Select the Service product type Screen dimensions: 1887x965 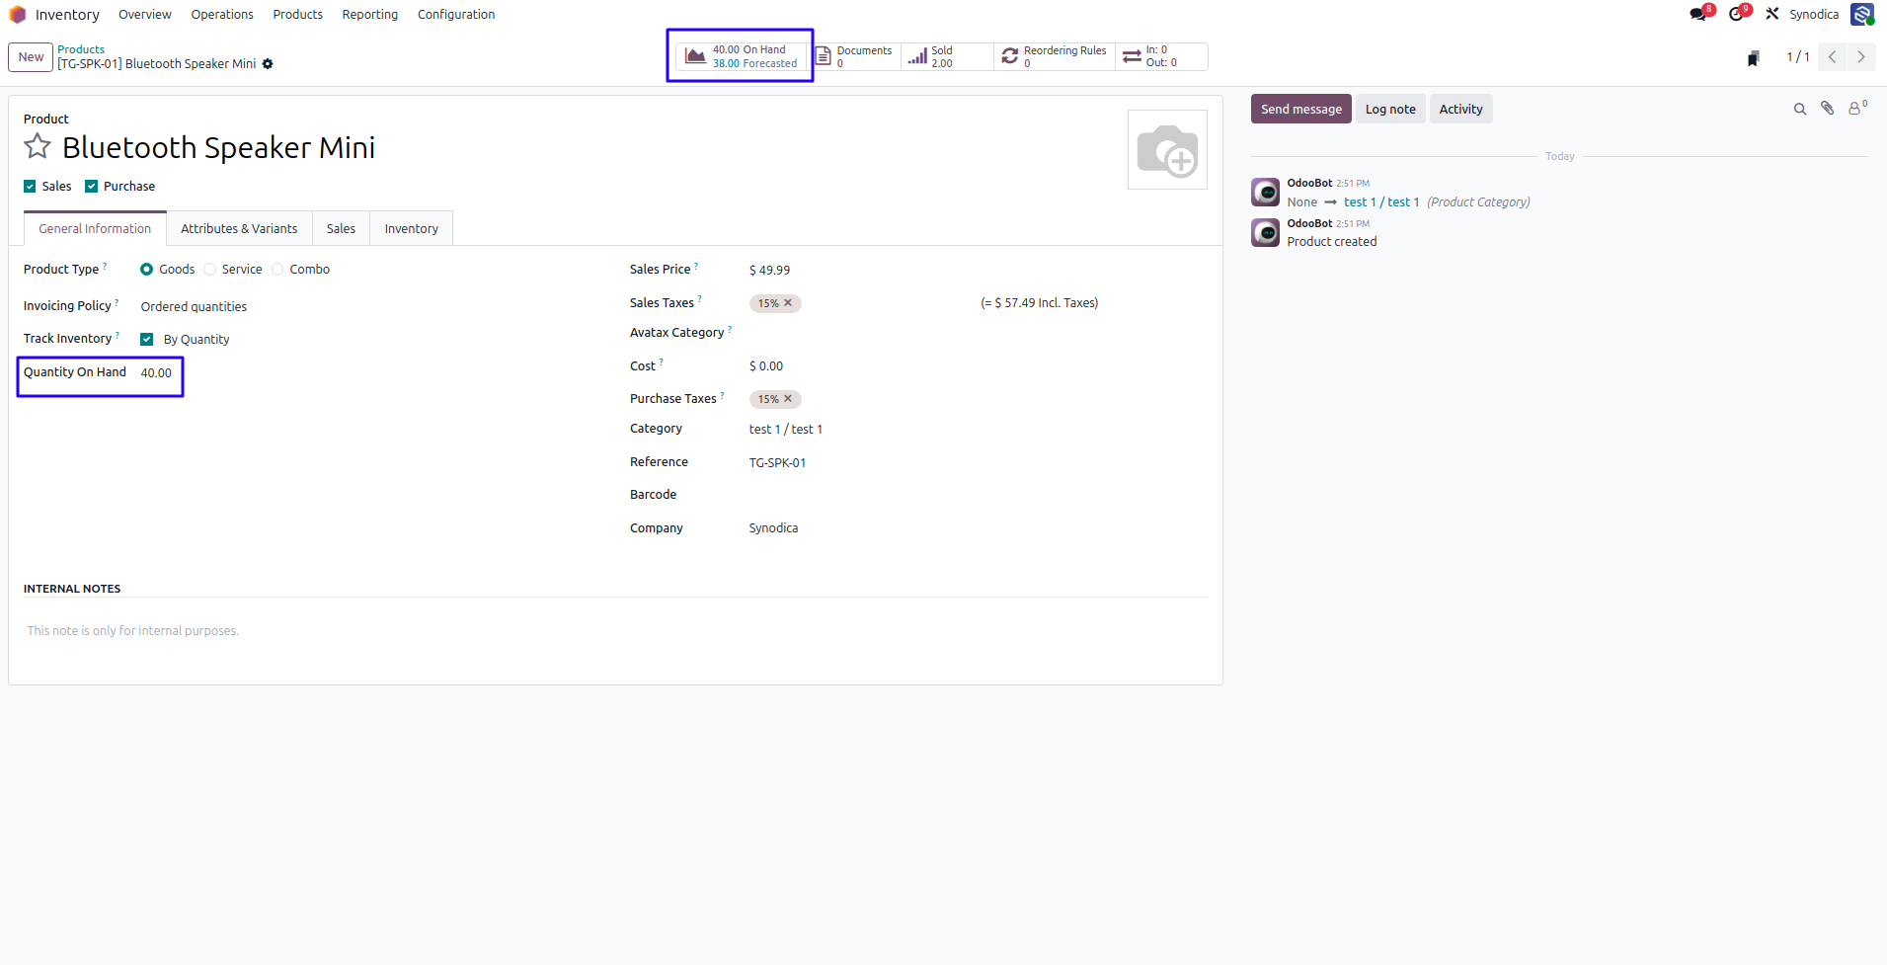point(209,270)
